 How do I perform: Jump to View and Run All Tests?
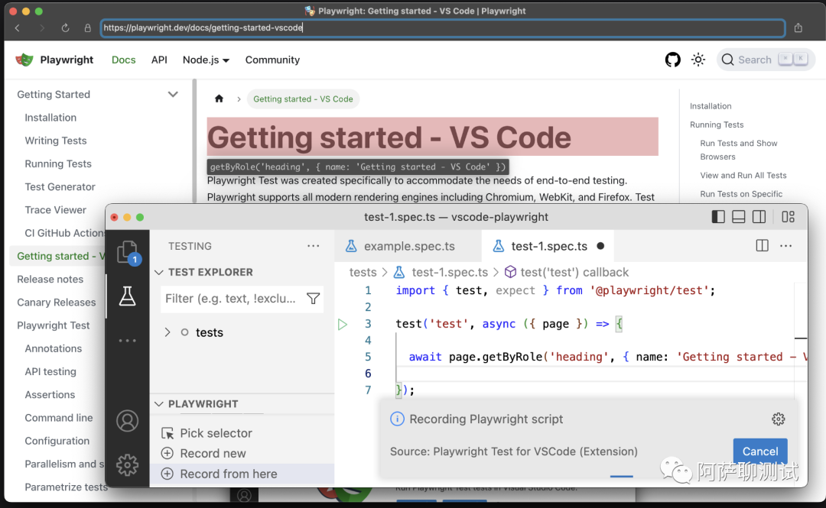(743, 175)
